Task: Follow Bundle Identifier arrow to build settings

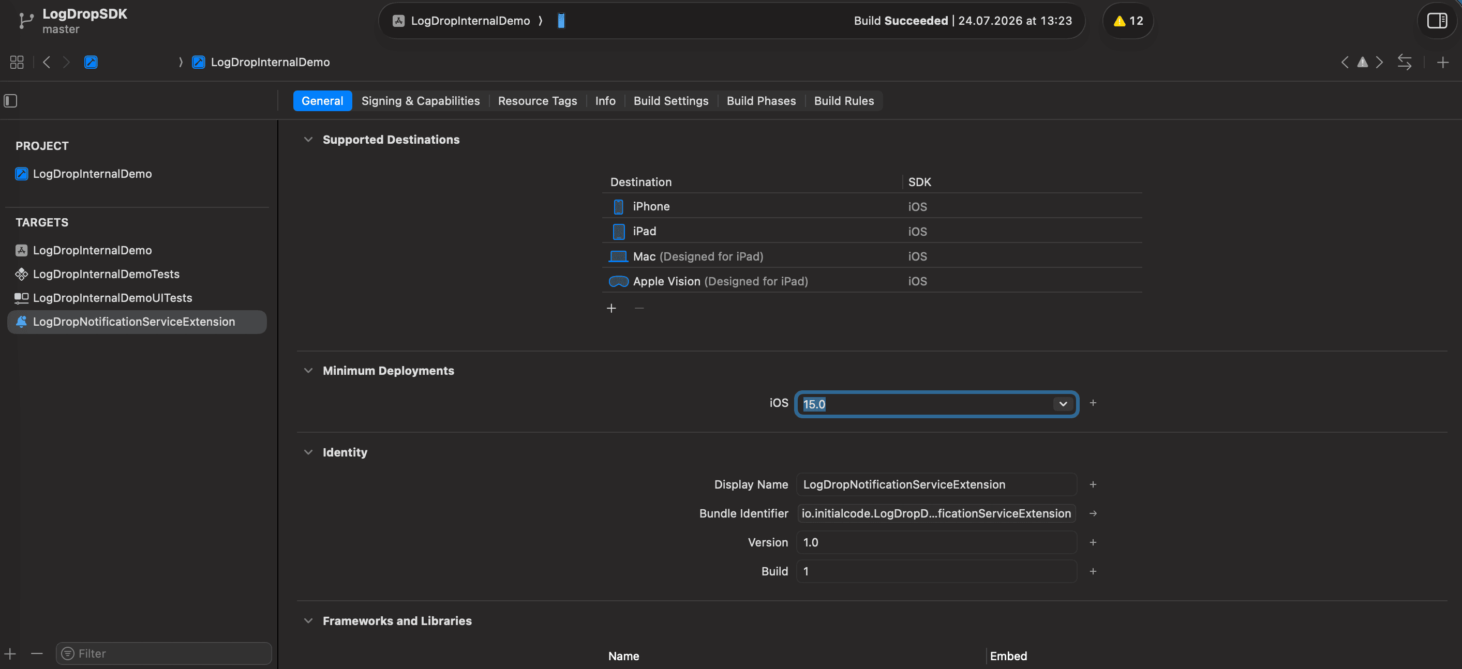Action: [x=1093, y=513]
